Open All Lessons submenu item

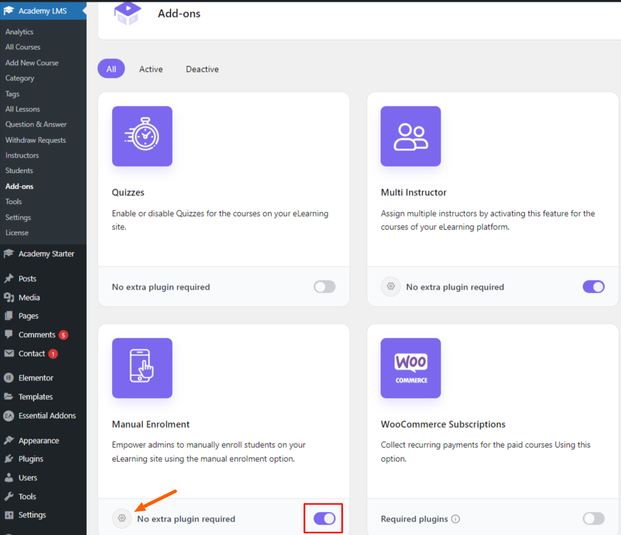tap(23, 109)
